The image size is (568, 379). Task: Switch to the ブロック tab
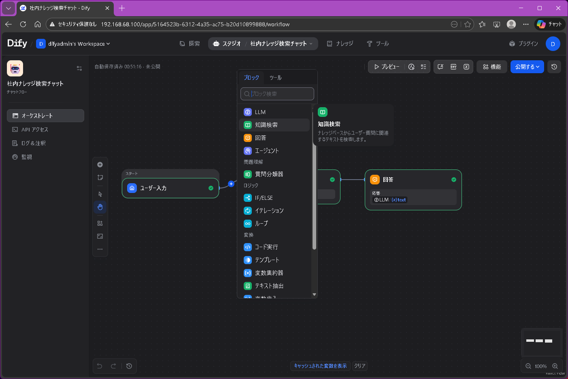click(x=251, y=78)
